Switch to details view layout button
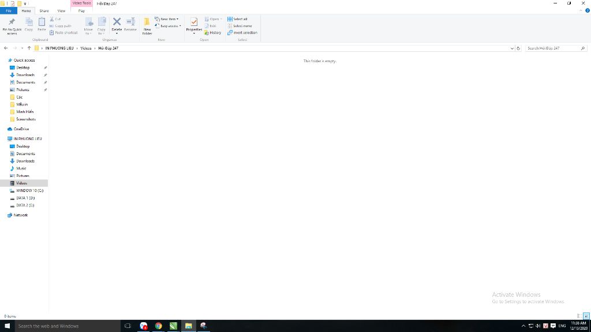591x332 pixels. pos(579,316)
